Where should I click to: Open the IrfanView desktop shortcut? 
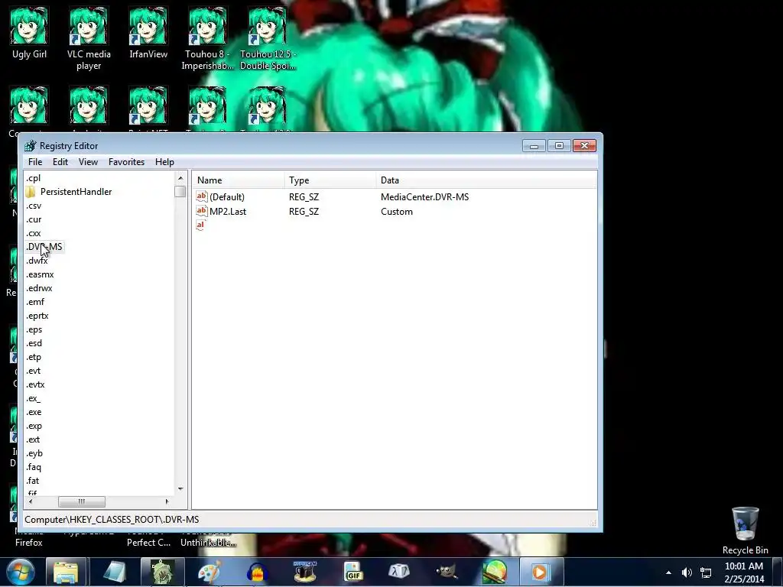[148, 33]
